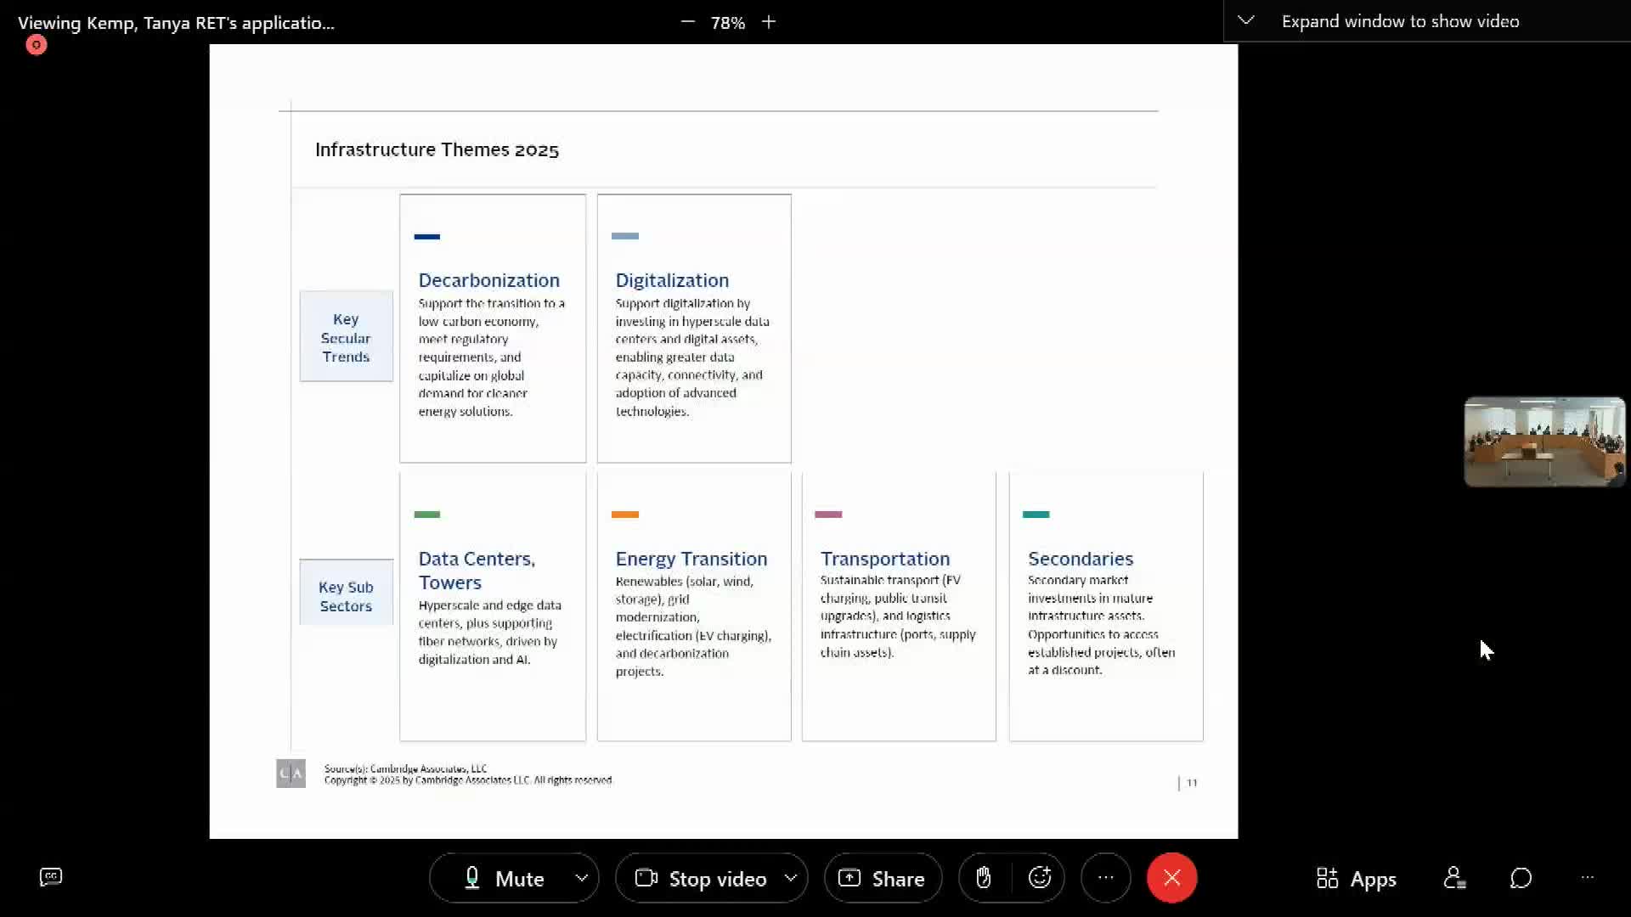Open video options arrow beside Stop video
Viewport: 1631px width, 917px height.
point(791,878)
